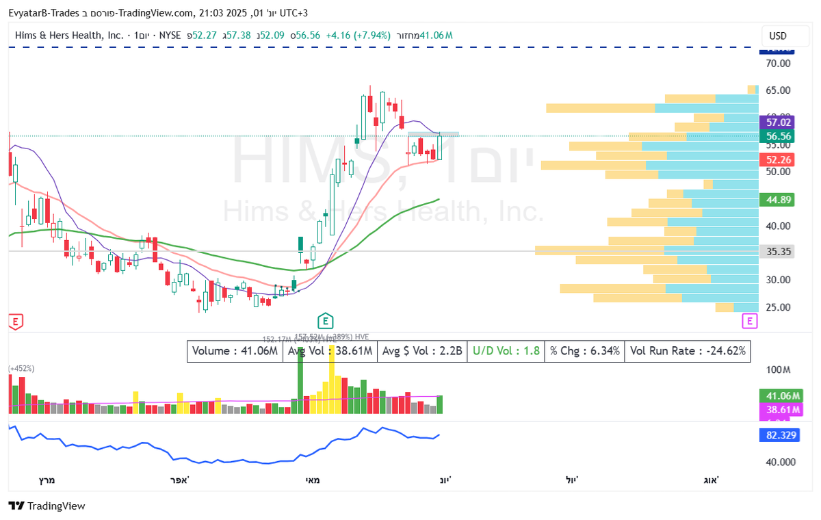Click the 25.00 price axis value
Screen dimensions: 821x520
click(x=779, y=307)
